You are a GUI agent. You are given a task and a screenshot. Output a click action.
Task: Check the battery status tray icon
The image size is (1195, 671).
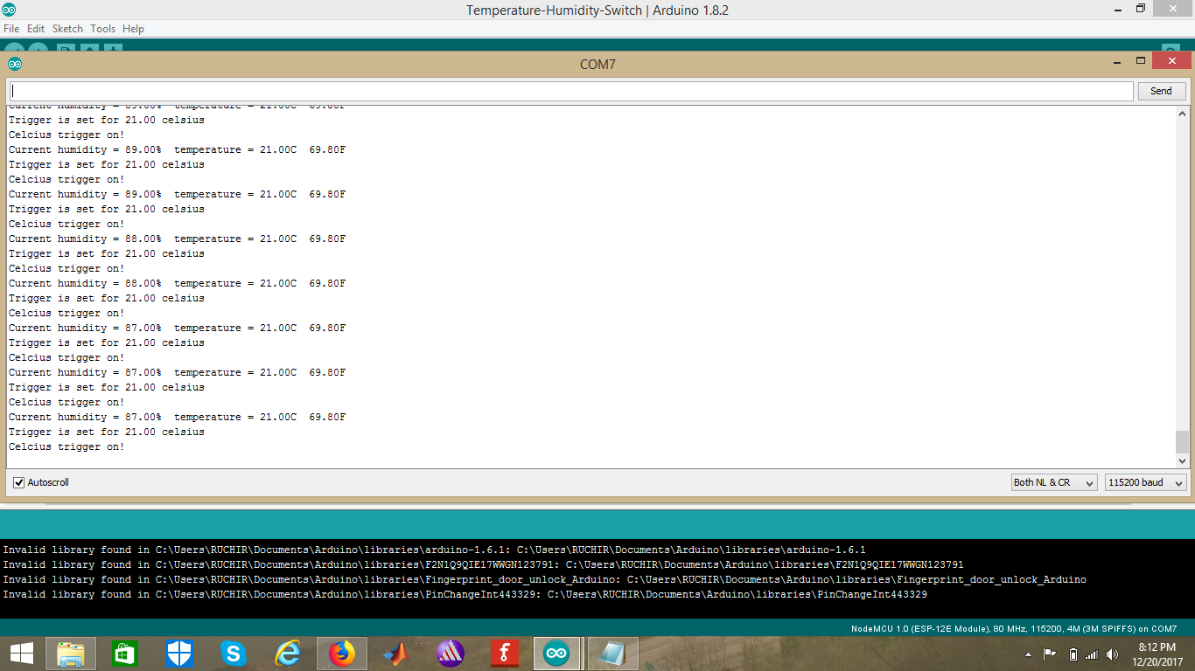(x=1073, y=654)
